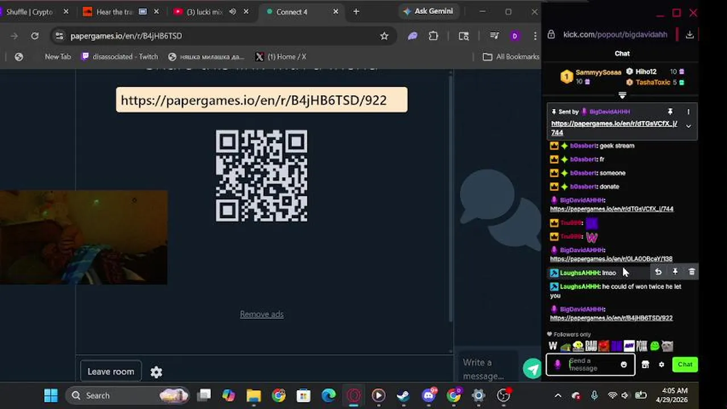Screen dimensions: 727x409
Task: Send the papergames chat message arrow
Action: [532, 369]
